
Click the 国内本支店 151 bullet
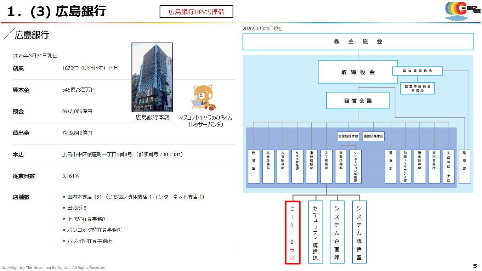click(134, 197)
